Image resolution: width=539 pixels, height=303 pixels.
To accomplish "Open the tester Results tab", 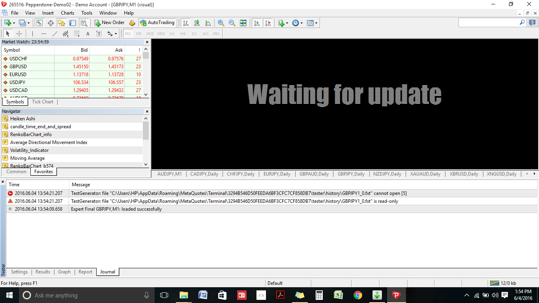I will (43, 272).
